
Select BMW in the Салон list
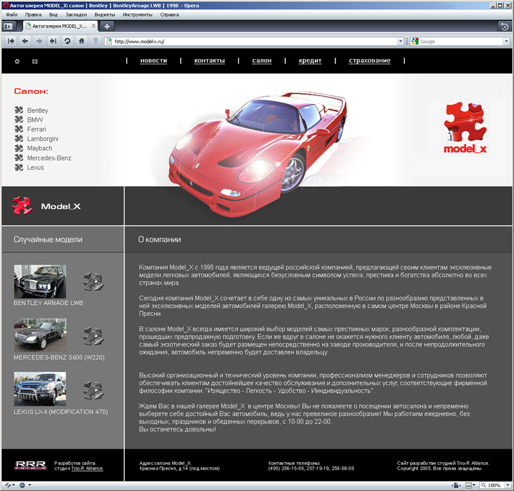(x=35, y=120)
